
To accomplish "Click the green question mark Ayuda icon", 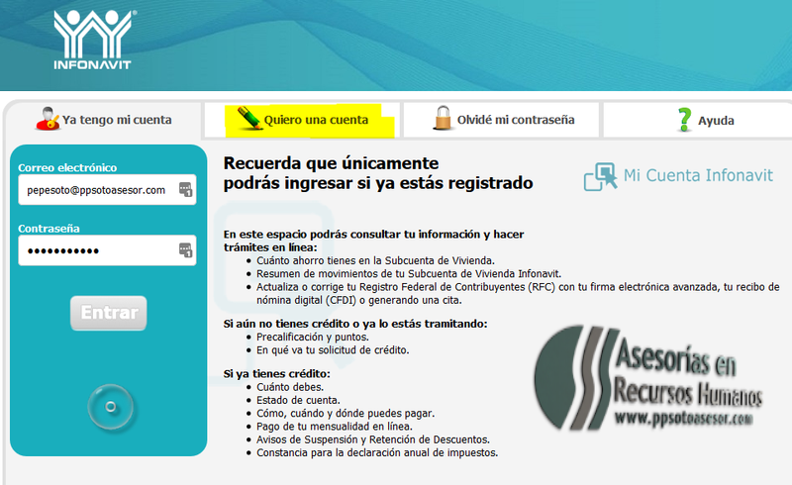I will pos(684,120).
